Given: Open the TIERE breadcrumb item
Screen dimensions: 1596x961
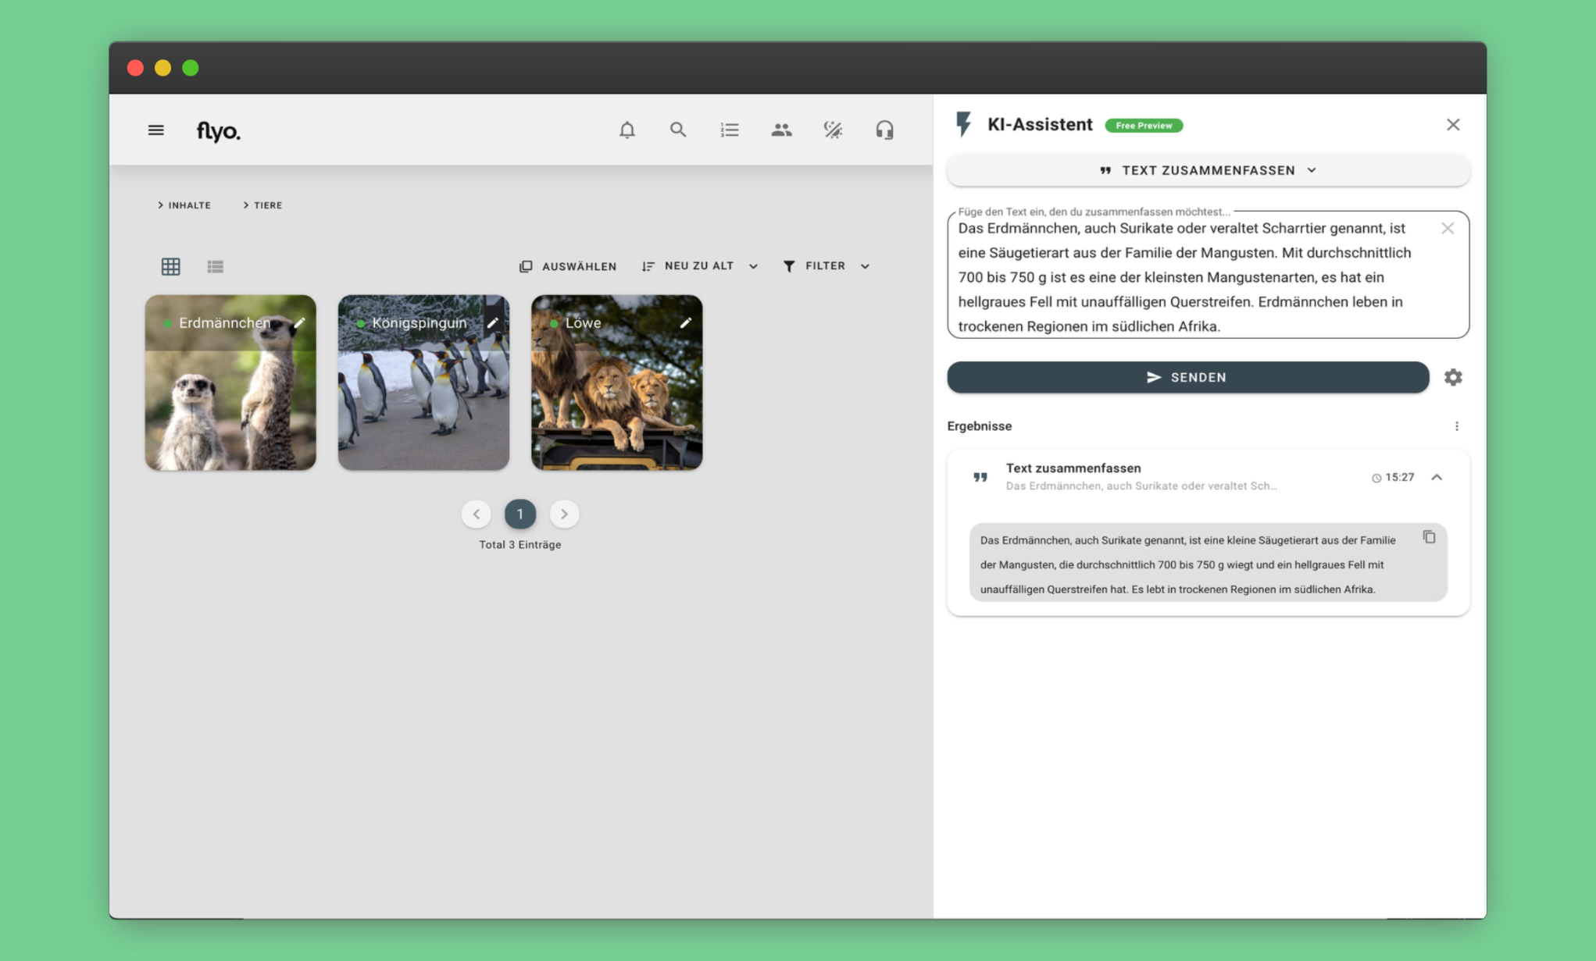Looking at the screenshot, I should tap(266, 205).
